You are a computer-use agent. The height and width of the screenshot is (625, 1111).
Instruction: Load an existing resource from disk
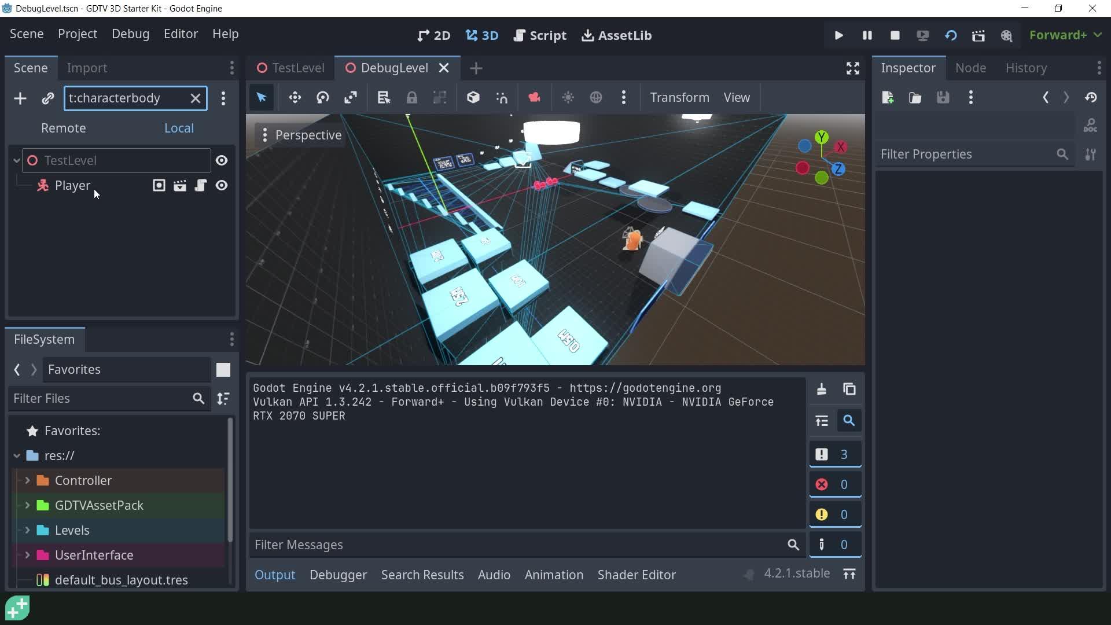pos(915,97)
